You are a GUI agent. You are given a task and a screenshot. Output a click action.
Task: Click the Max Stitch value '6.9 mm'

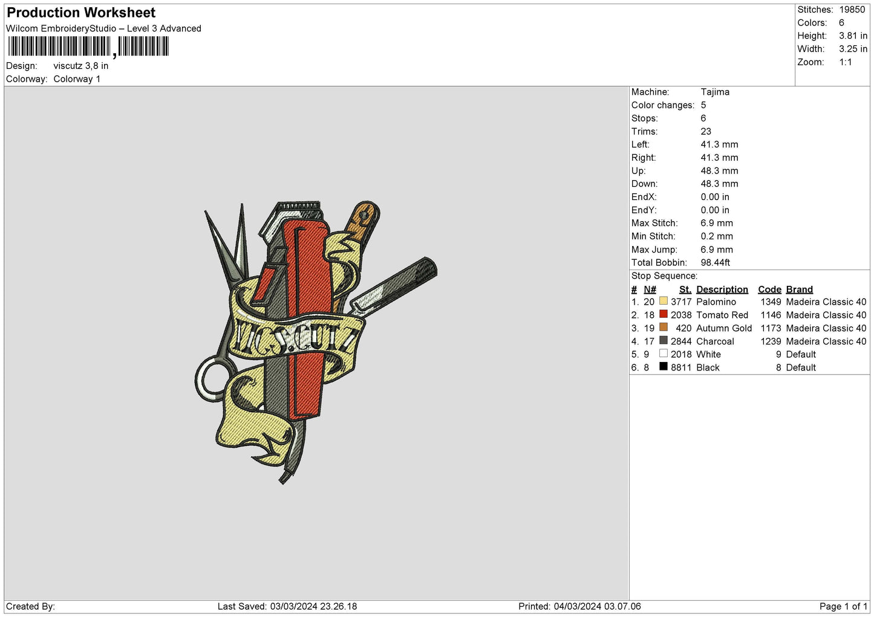tap(717, 223)
